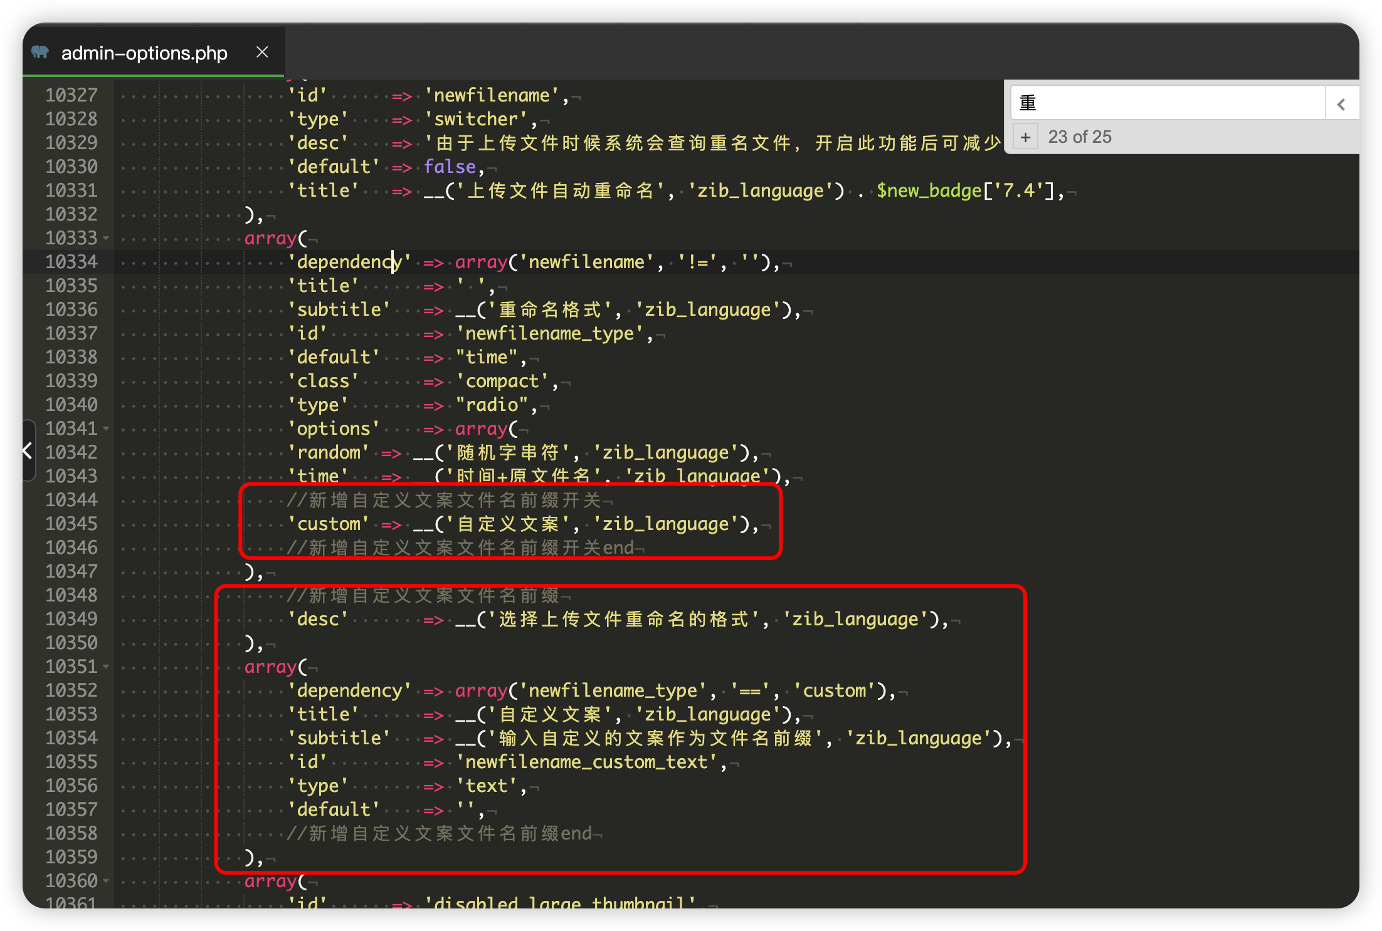Collapse array fold at line 10351
This screenshot has width=1382, height=931.
tap(106, 667)
